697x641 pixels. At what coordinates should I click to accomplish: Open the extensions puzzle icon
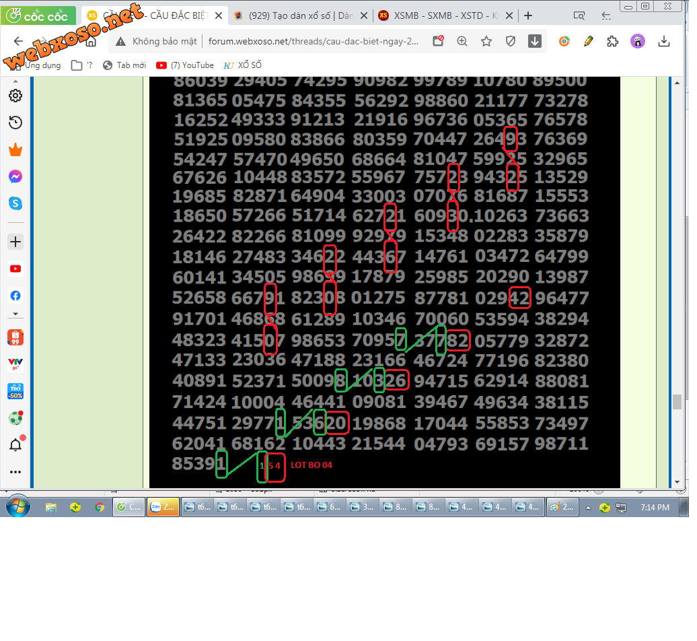(x=612, y=41)
